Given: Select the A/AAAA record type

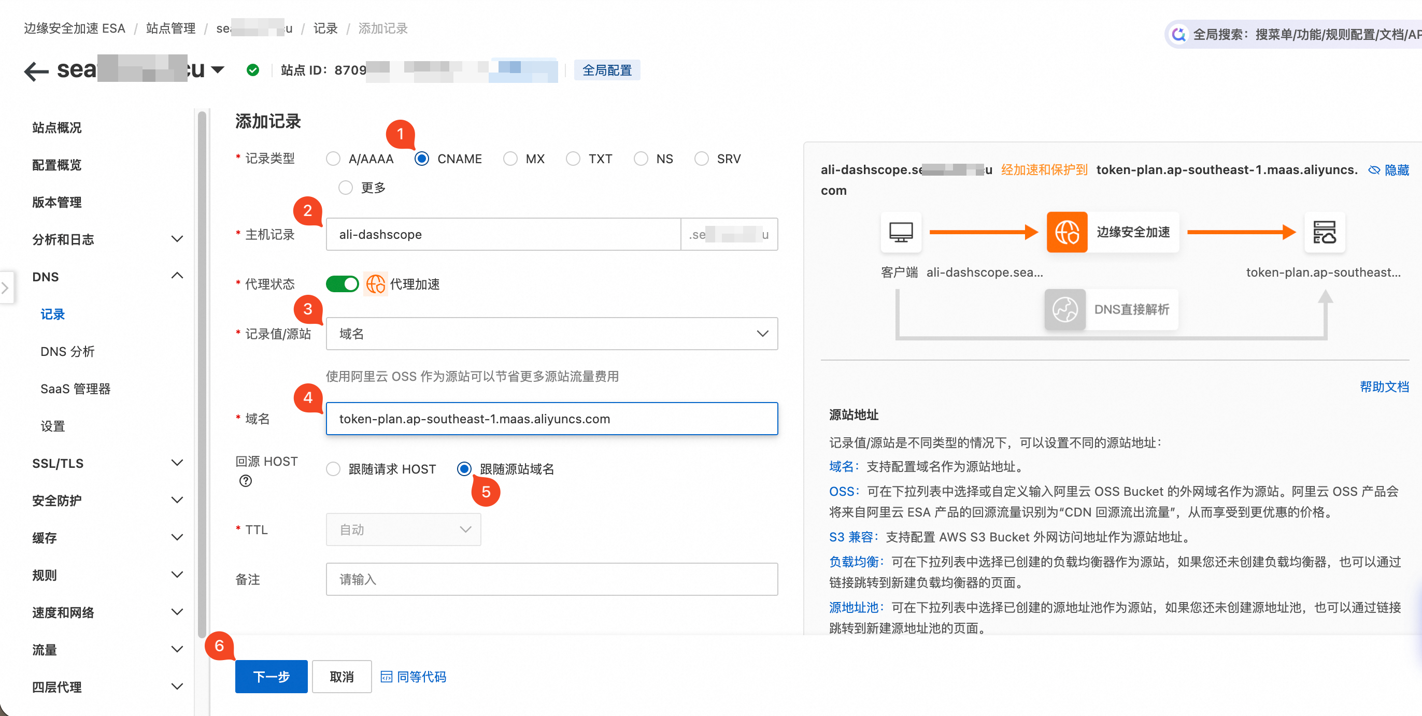Looking at the screenshot, I should pos(333,159).
